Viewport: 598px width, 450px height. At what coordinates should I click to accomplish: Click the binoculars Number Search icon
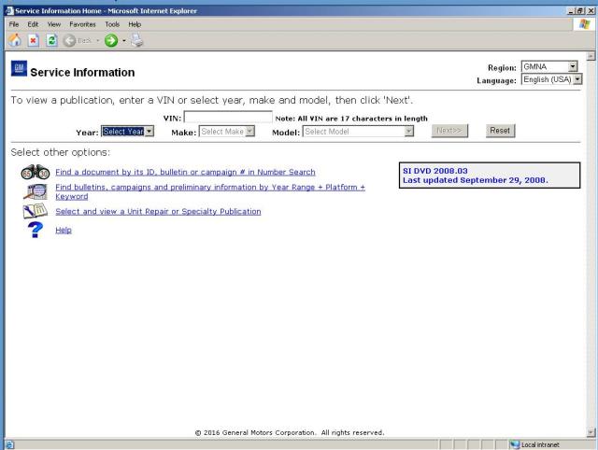[36, 173]
